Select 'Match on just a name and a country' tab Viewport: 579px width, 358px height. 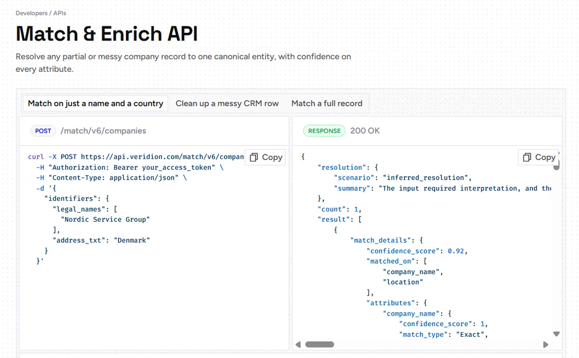coord(96,103)
